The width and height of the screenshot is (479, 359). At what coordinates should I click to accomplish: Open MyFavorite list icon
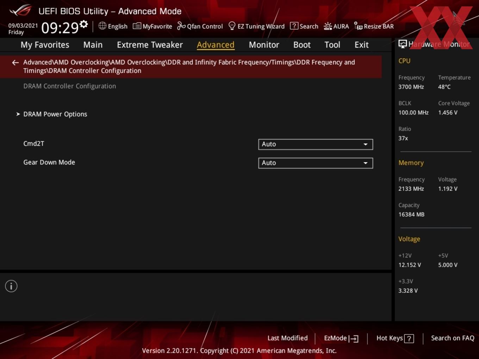point(137,26)
